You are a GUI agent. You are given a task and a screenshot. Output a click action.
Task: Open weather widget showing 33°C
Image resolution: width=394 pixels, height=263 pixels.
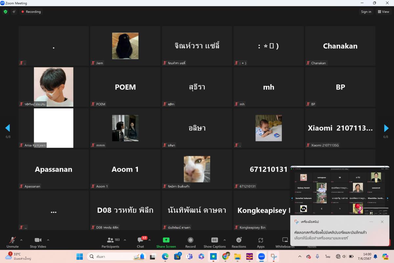[18, 256]
